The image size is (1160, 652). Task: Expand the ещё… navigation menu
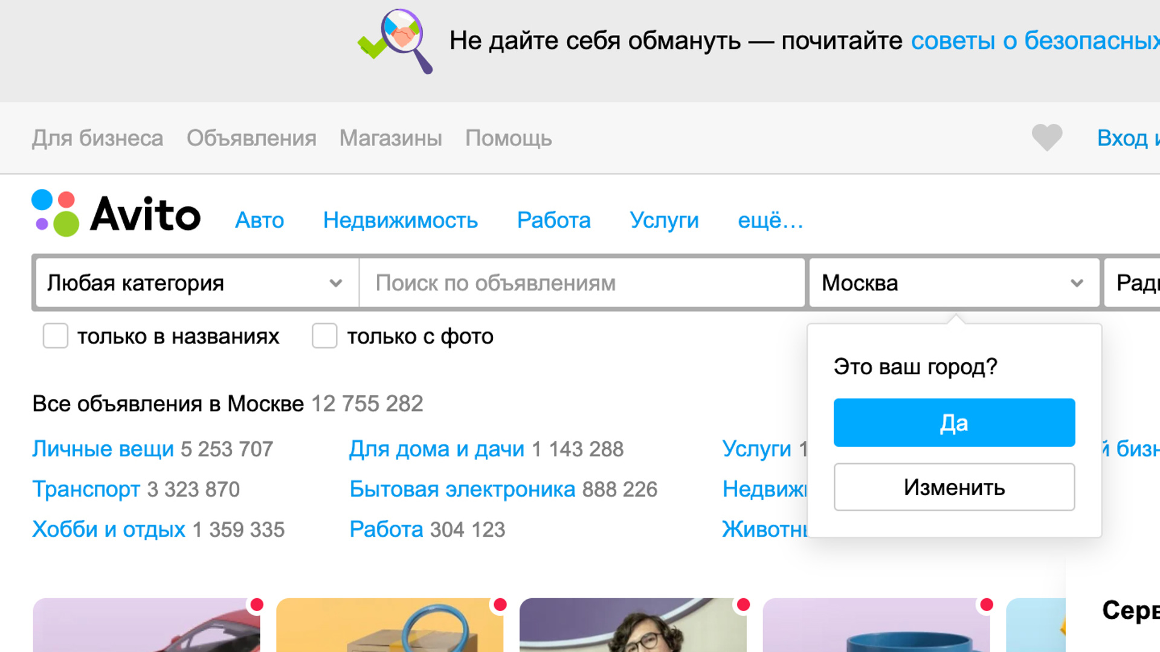770,220
